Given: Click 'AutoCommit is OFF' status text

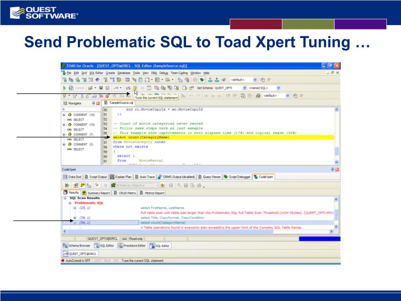Looking at the screenshot, I should click(78, 261).
